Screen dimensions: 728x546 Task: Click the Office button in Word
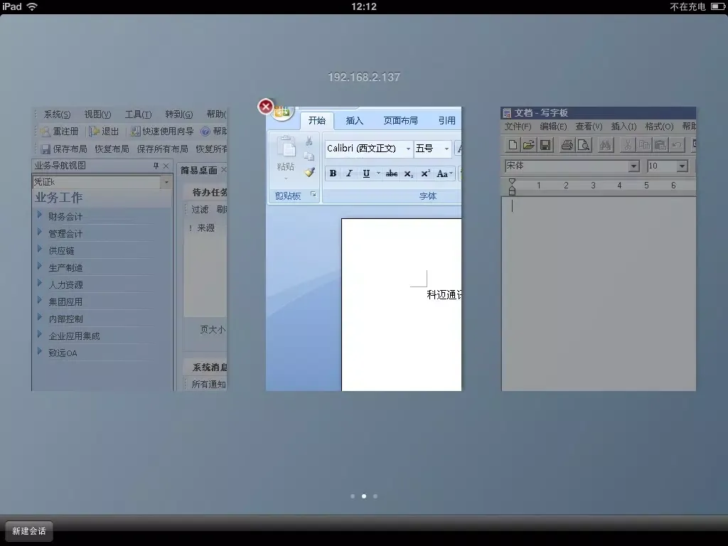coord(282,112)
